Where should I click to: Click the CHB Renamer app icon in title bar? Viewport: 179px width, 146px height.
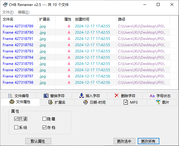[5, 4]
